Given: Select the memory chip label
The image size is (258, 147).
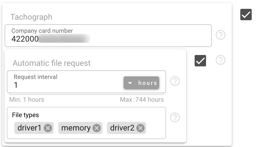Looking at the screenshot, I should coord(76,128).
